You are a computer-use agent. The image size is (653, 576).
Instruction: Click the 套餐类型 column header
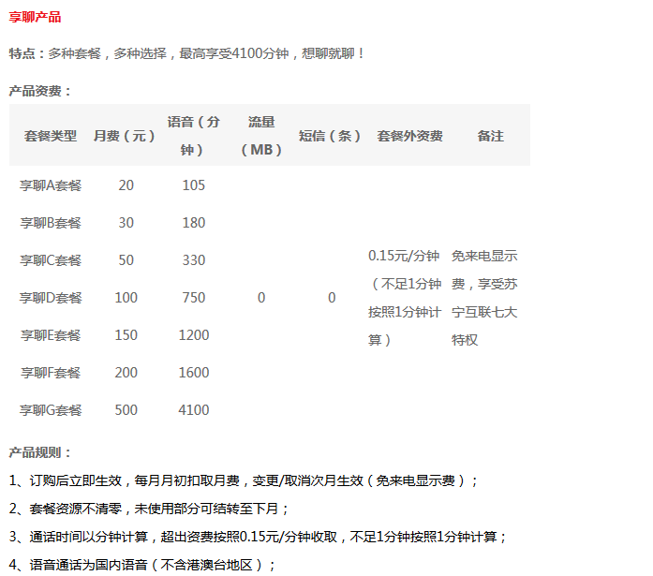coord(51,136)
